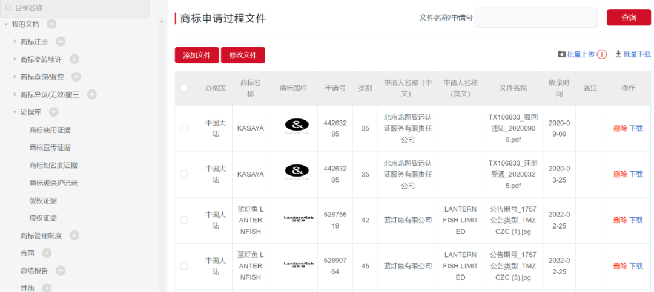Click 批量下载 batch download link
The width and height of the screenshot is (654, 292).
pyautogui.click(x=633, y=54)
